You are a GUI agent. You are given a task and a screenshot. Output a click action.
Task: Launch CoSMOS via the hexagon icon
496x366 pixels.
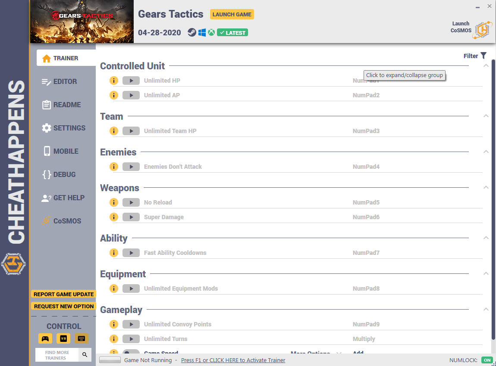coord(482,30)
